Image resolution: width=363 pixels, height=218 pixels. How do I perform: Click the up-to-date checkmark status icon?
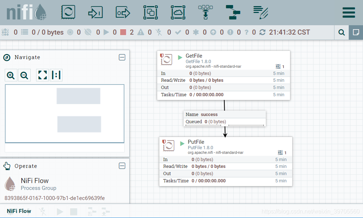coord(178,32)
